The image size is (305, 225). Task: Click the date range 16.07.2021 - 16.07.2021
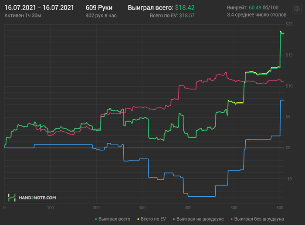(x=39, y=8)
